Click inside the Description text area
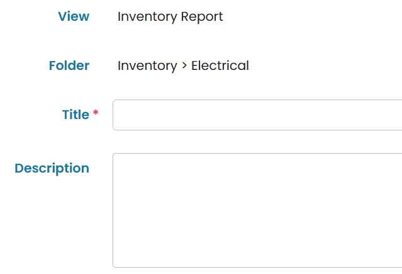Image resolution: width=402 pixels, height=274 pixels. click(x=257, y=210)
